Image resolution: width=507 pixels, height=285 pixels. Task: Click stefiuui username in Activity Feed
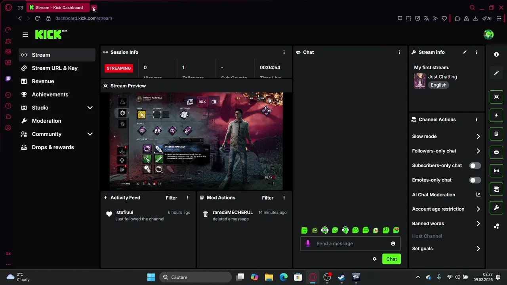(125, 213)
